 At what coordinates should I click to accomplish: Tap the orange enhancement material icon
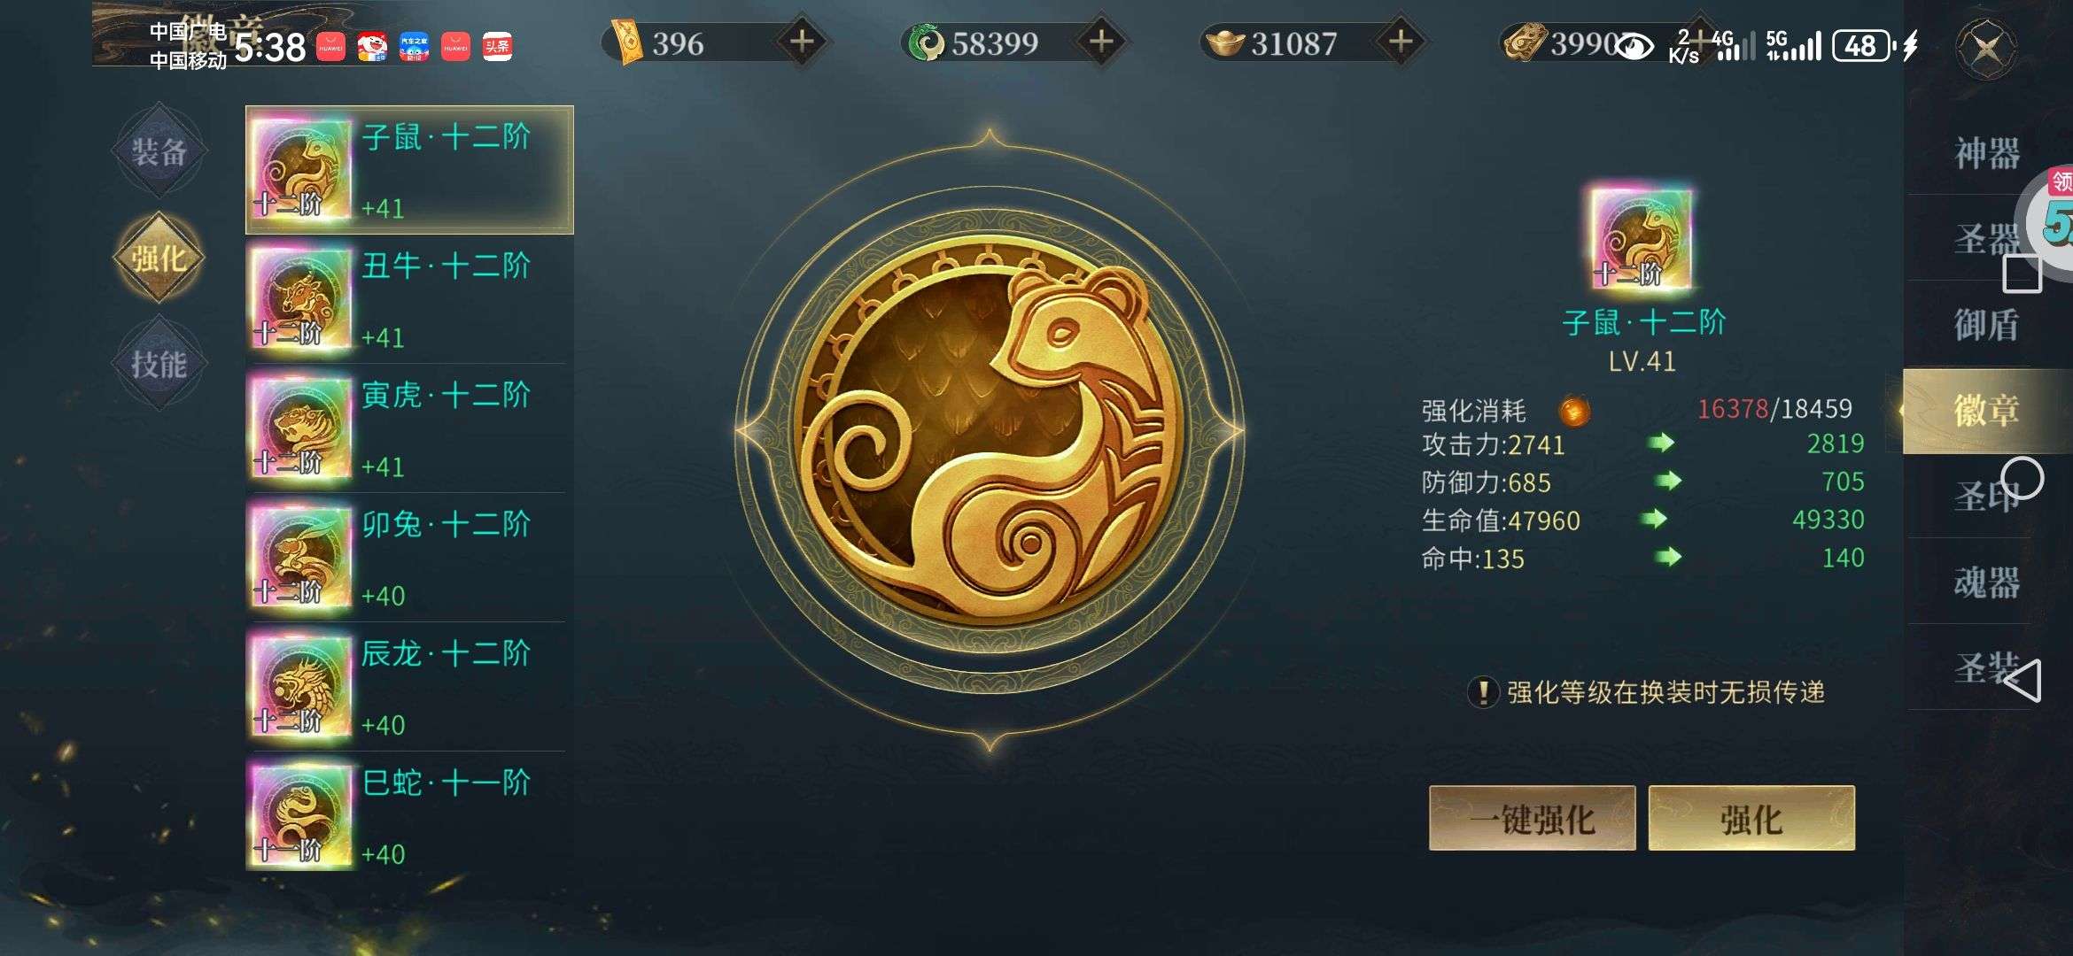coord(1574,410)
